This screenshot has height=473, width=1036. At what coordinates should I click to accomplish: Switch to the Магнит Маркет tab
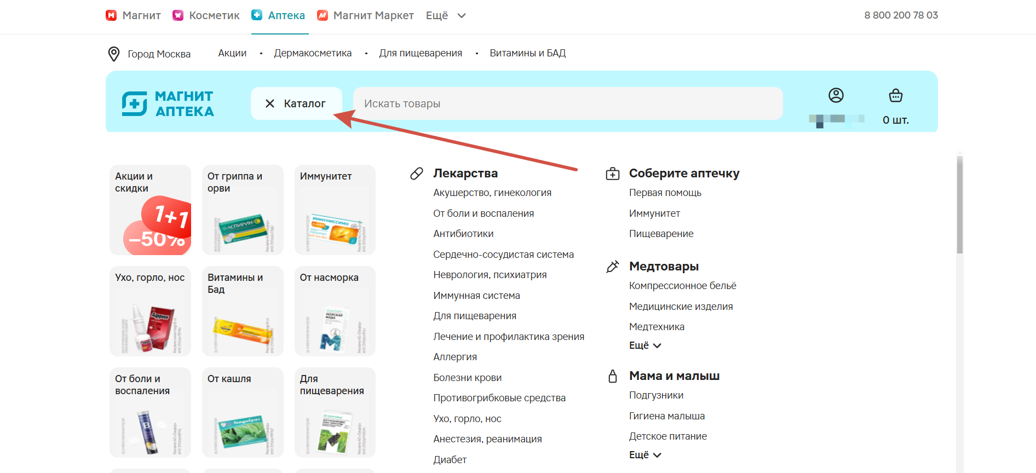point(365,15)
